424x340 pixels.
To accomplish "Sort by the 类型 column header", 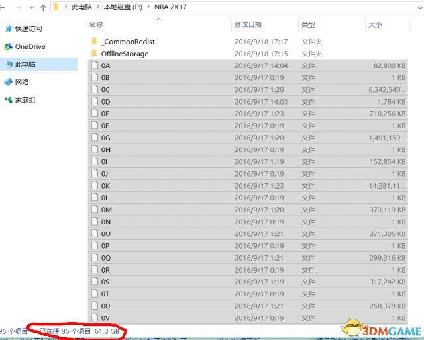I will pos(308,25).
